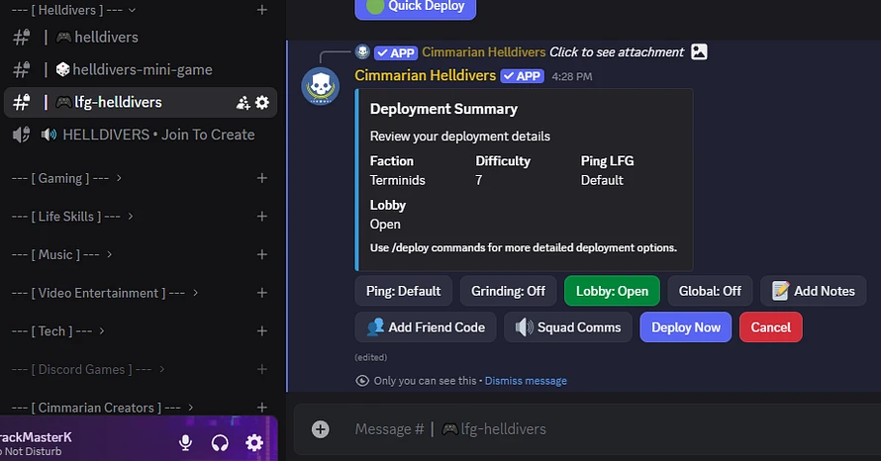Image resolution: width=881 pixels, height=461 pixels.
Task: Click attachment image icon in reply preview
Action: click(x=699, y=51)
